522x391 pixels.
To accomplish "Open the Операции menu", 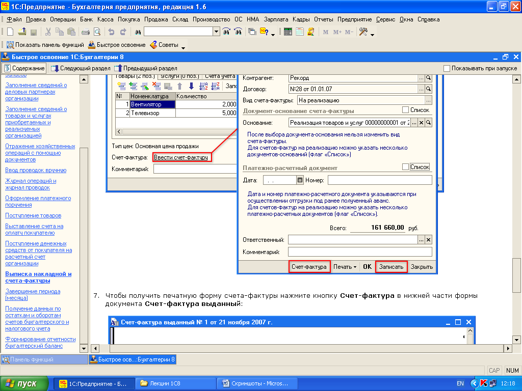I will pos(63,19).
